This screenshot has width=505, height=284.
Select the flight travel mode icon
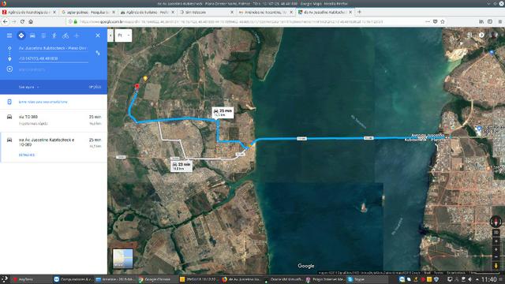(77, 35)
